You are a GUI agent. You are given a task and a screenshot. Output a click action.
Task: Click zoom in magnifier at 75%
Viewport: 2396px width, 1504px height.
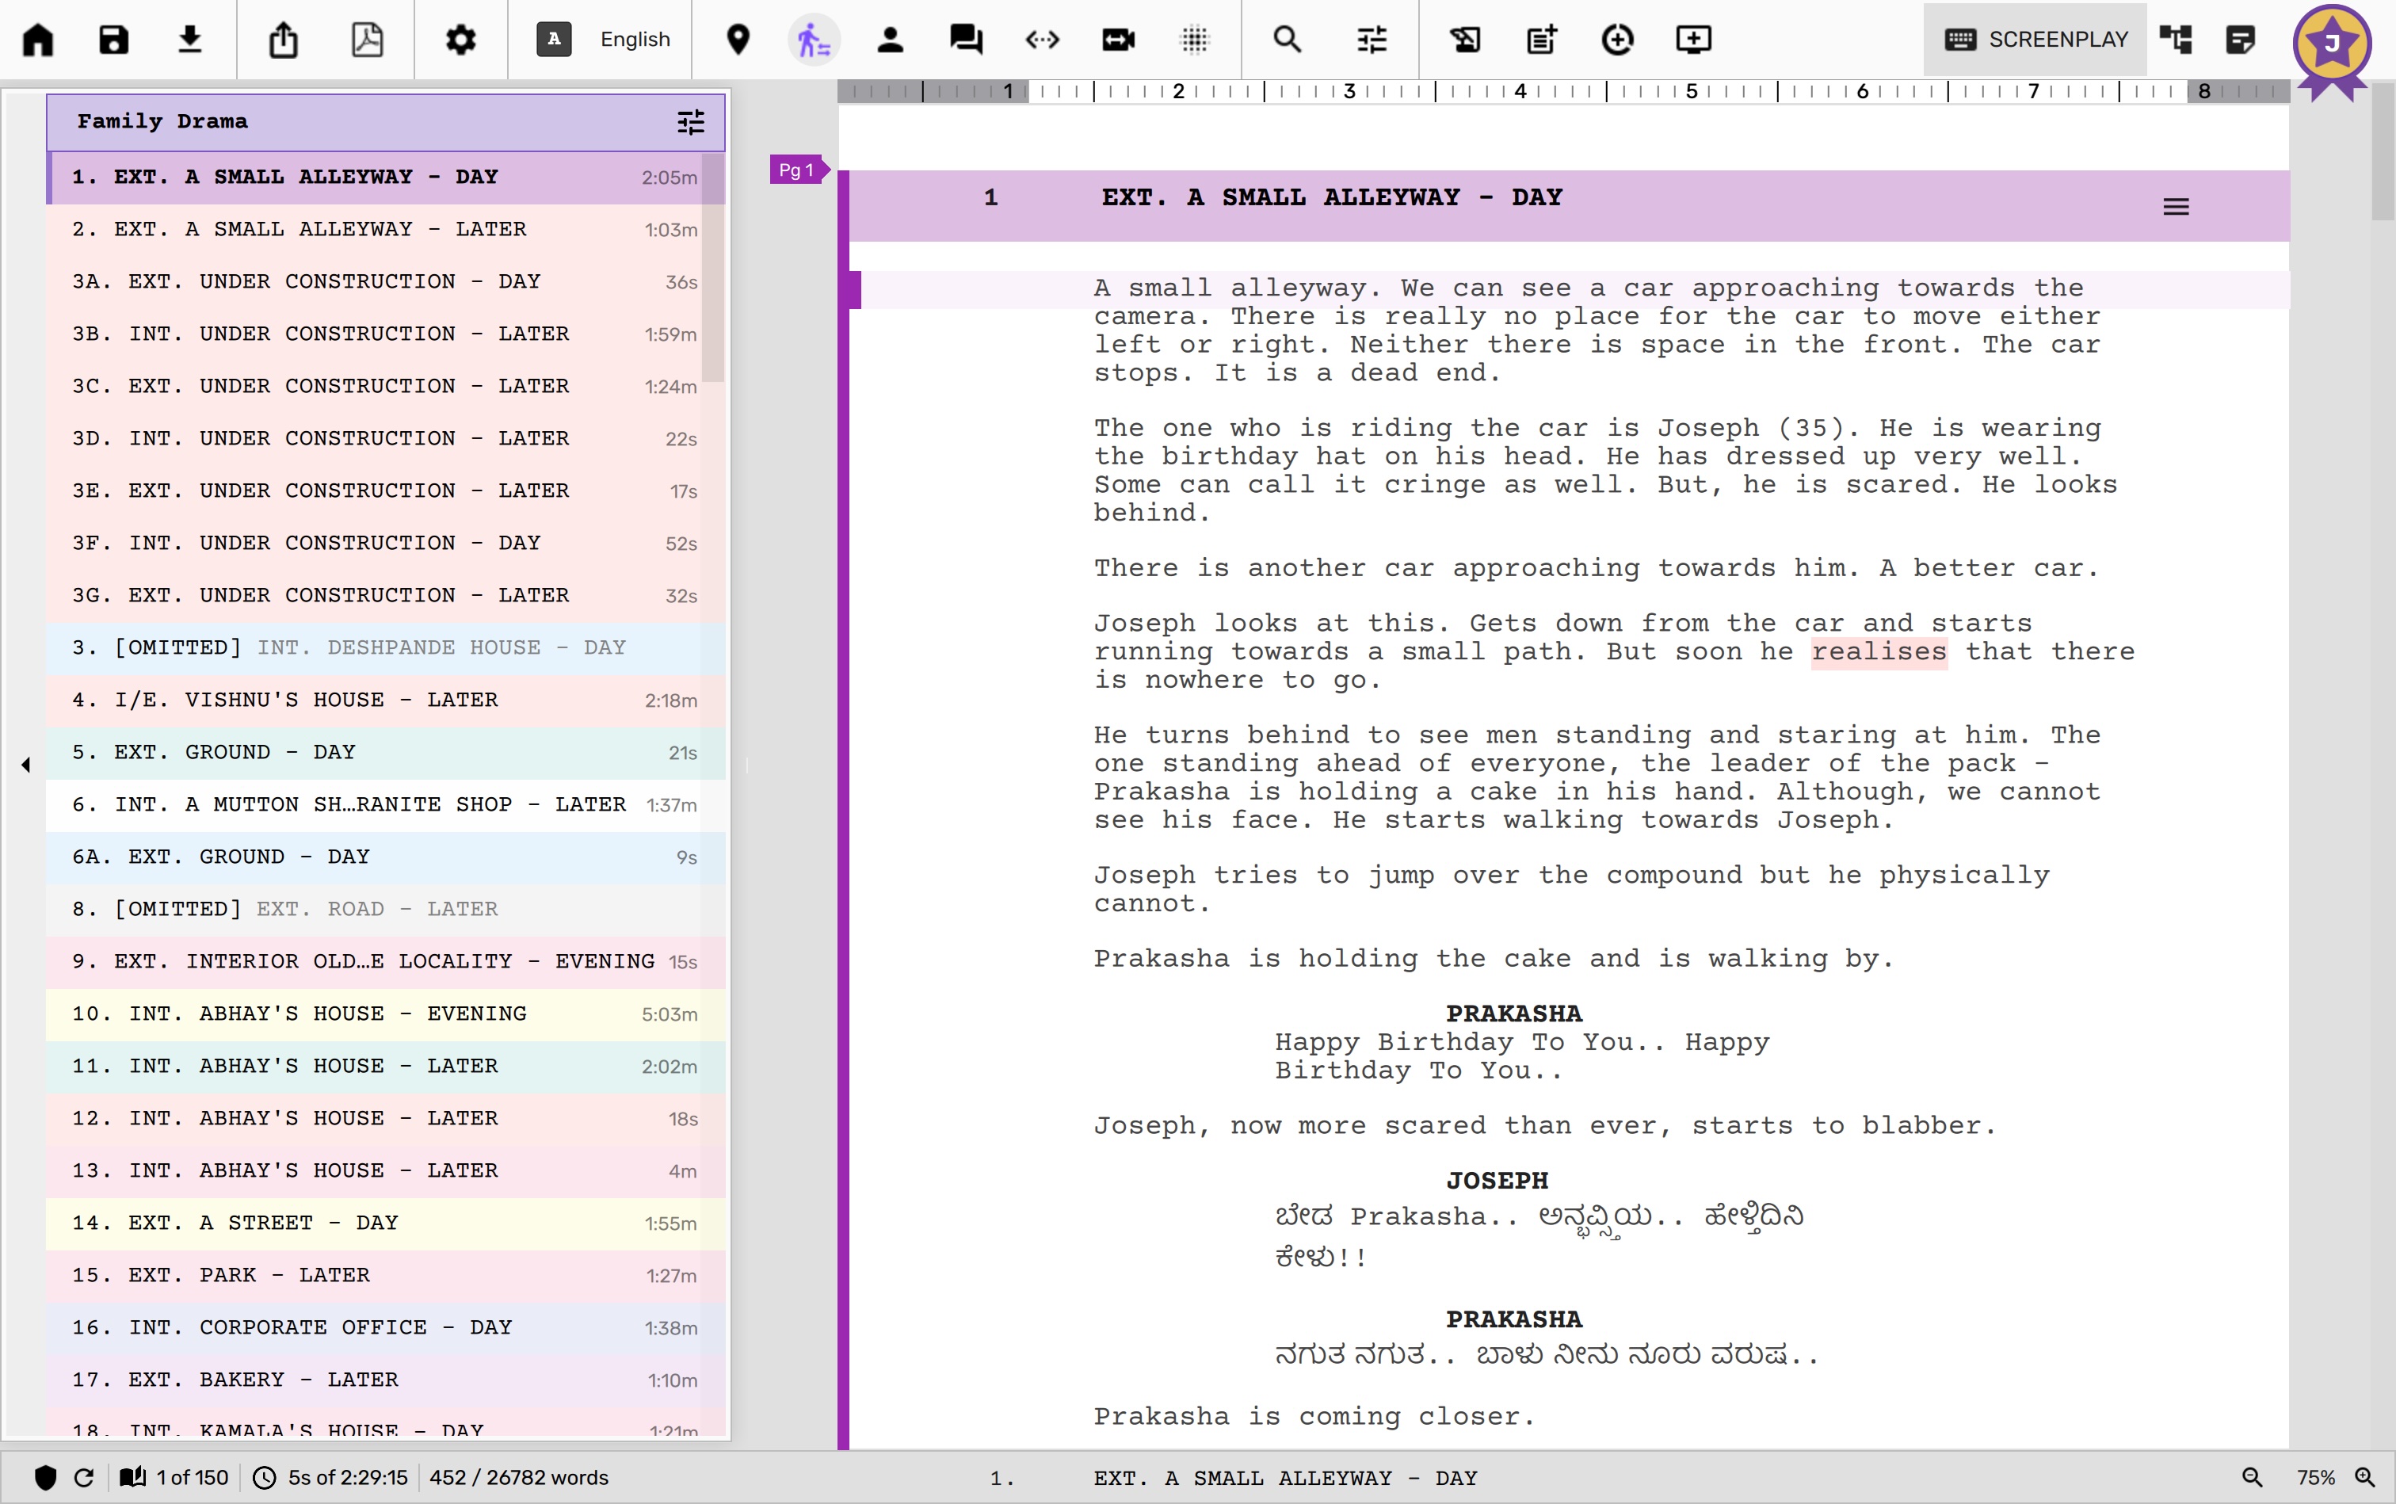click(2365, 1477)
